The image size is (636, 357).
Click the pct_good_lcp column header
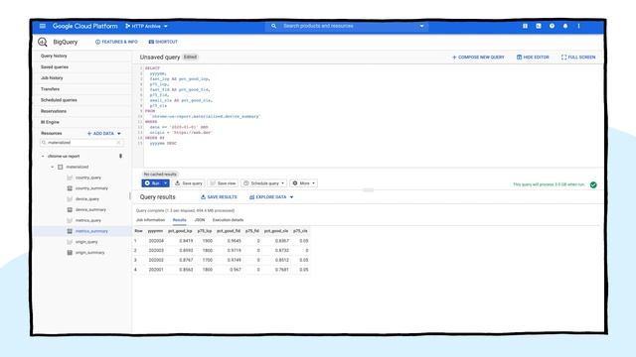[180, 231]
